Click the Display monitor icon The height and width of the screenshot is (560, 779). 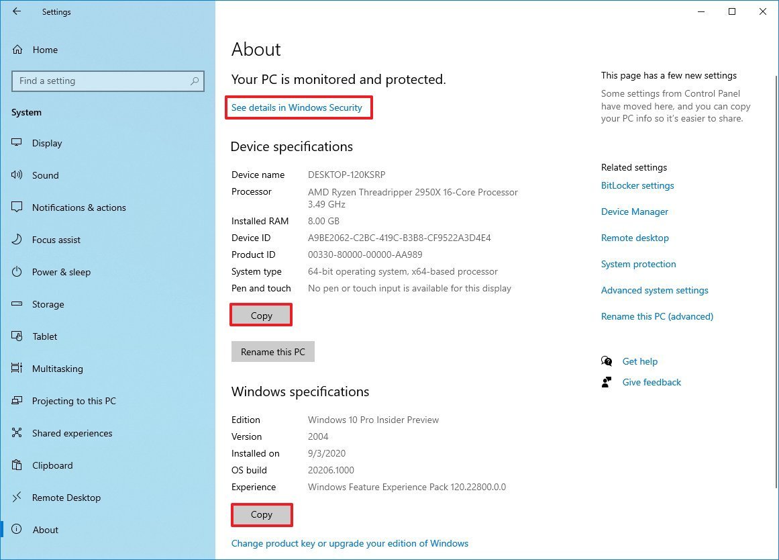coord(17,143)
